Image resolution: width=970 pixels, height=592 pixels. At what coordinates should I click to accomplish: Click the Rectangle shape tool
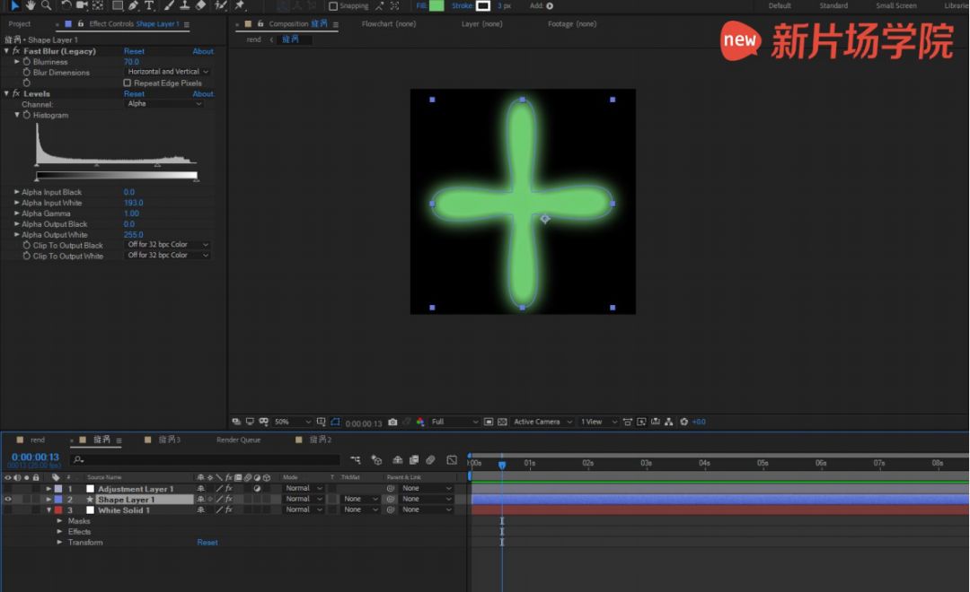pos(118,5)
